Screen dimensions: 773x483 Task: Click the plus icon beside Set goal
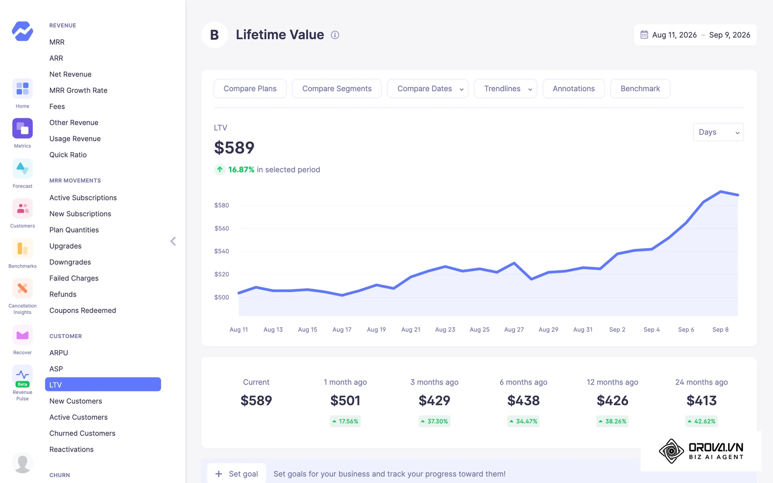(219, 474)
